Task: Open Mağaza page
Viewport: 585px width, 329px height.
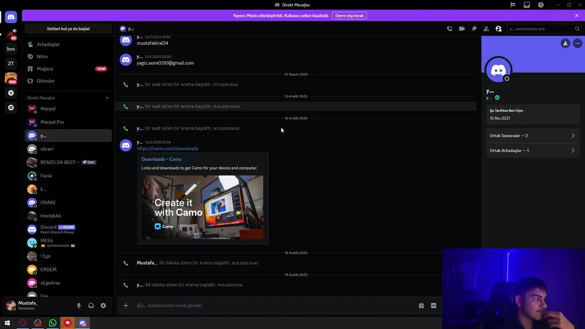Action: click(68, 69)
